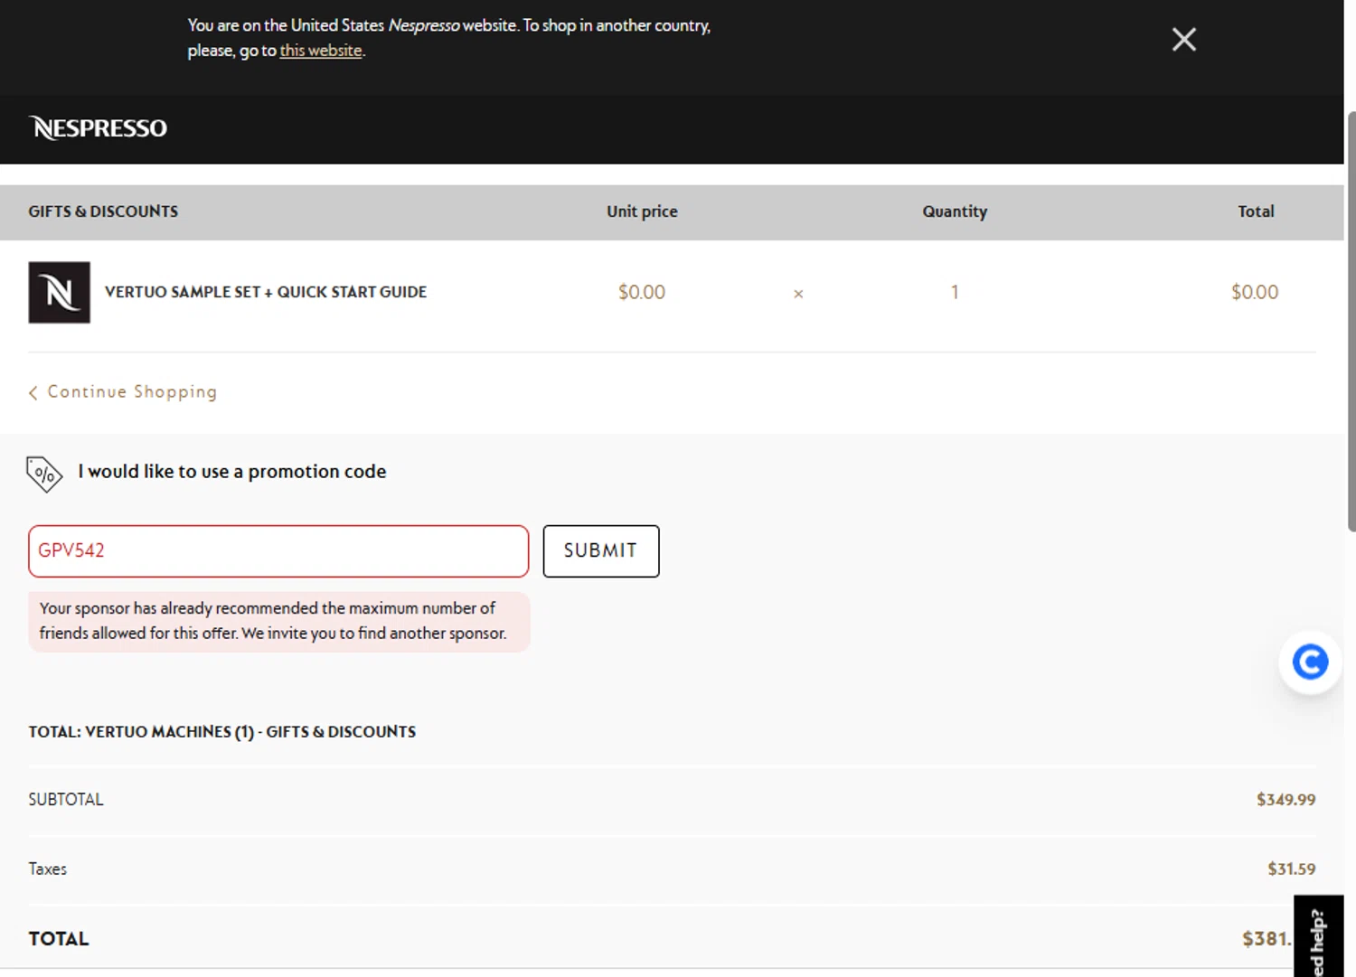1356x977 pixels.
Task: Close the country notice banner
Action: tap(1183, 40)
